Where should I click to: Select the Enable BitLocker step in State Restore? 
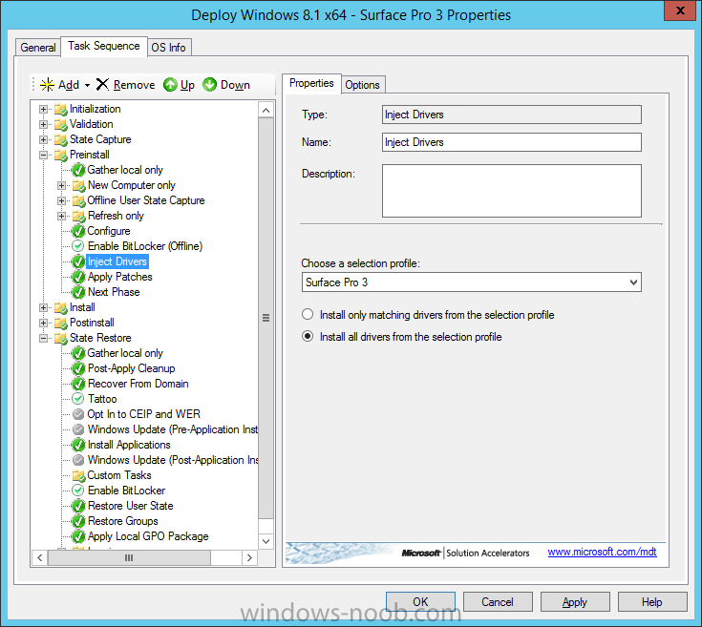[x=127, y=491]
